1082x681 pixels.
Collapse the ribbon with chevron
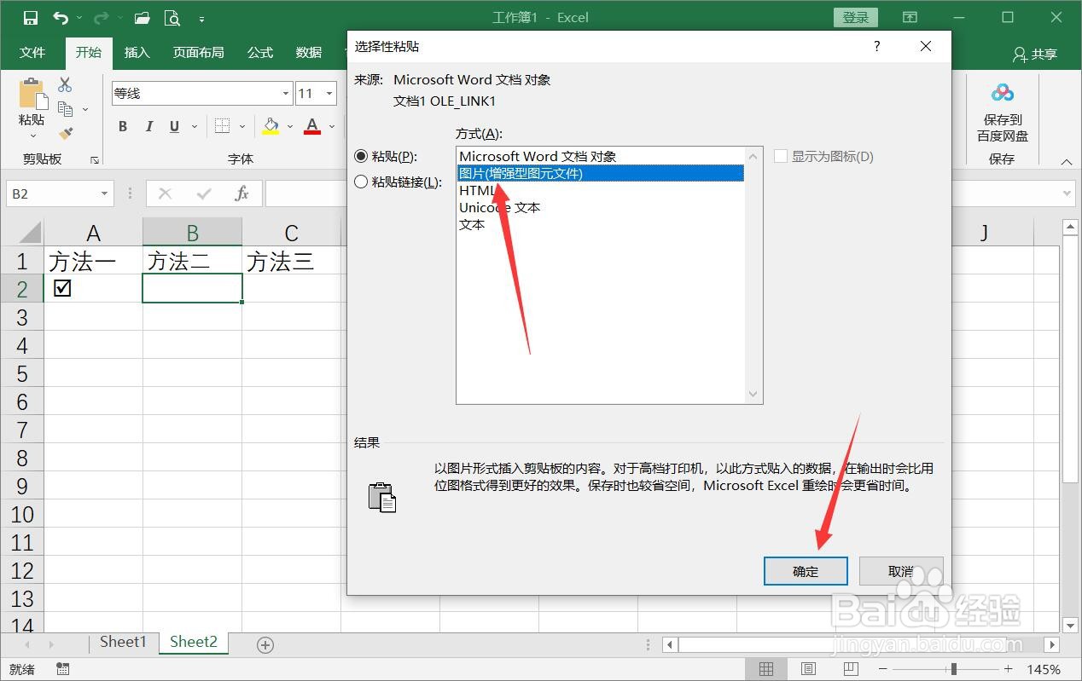(x=1066, y=161)
